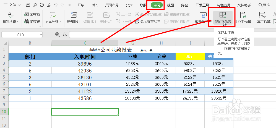Click the 锁定单元格 icon
276x128 pixels.
click(203, 15)
